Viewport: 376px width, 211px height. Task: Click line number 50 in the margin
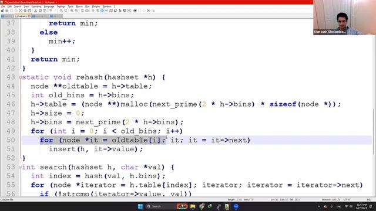tap(11, 140)
